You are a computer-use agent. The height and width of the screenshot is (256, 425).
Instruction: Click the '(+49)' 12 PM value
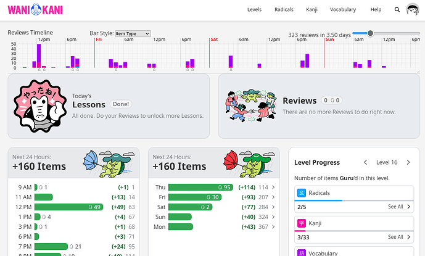pos(118,207)
